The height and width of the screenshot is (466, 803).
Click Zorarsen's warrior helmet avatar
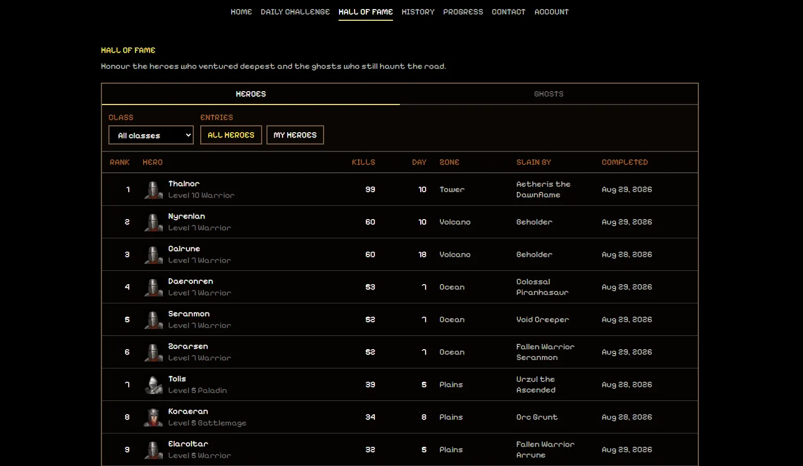coord(153,352)
